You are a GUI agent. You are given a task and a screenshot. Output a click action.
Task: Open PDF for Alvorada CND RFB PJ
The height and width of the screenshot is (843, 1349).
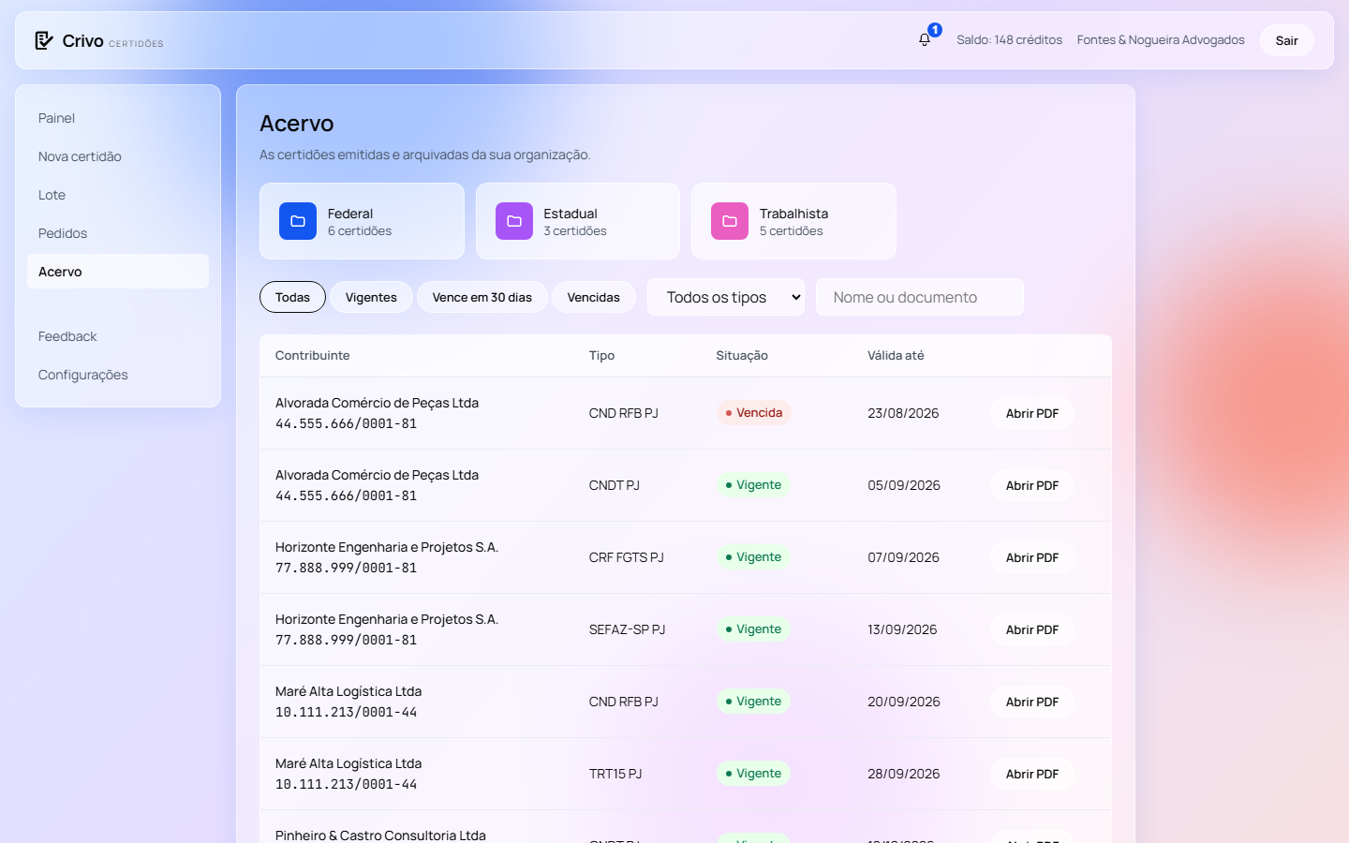(1032, 413)
